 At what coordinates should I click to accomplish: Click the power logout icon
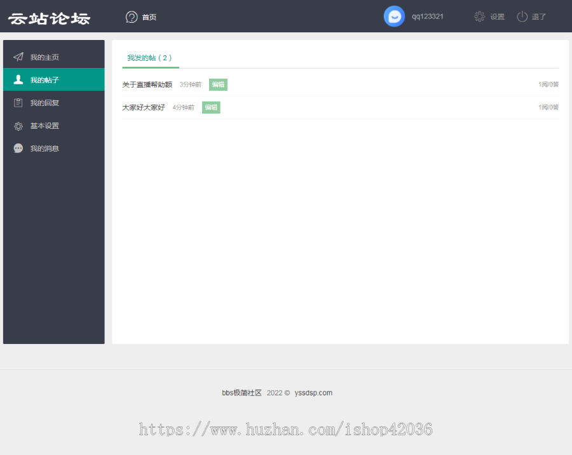pyautogui.click(x=522, y=16)
